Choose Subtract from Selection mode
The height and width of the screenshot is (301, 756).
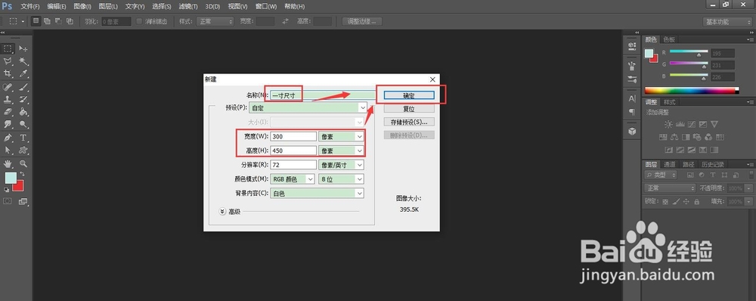coord(58,21)
